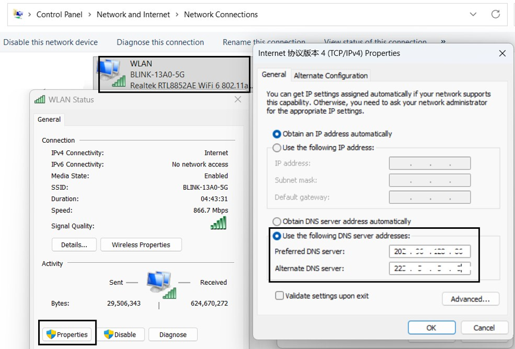The image size is (515, 349).
Task: Click the Control Panel icon in the address bar
Action: tap(18, 14)
